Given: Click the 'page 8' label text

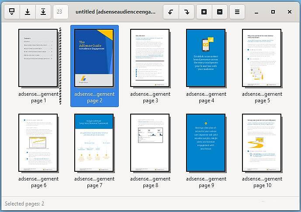Looking at the screenshot, I should (x=150, y=185).
